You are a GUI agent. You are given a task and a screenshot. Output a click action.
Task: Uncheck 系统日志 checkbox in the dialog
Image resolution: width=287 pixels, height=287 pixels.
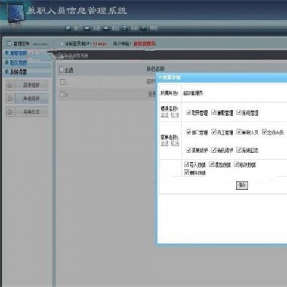click(x=239, y=150)
